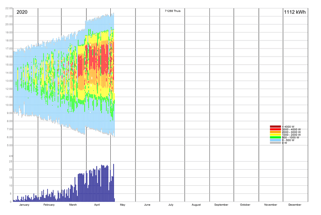Select the April month label

tap(97, 205)
